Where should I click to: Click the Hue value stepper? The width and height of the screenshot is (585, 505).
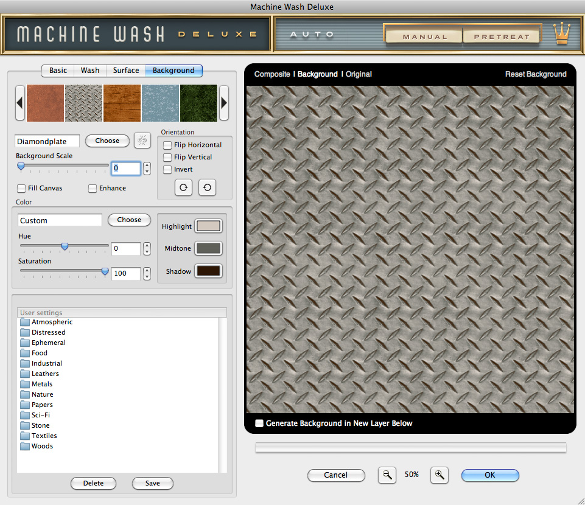click(147, 248)
